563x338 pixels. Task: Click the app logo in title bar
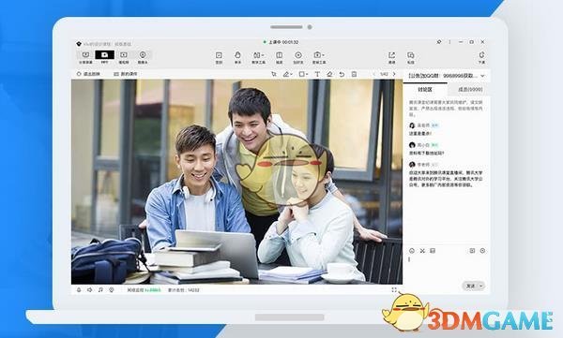click(x=79, y=44)
